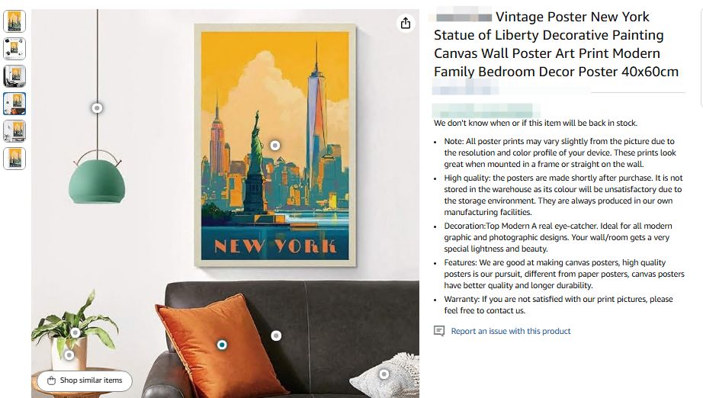The image size is (703, 398).
Task: Click the share icon above the image
Action: click(405, 24)
